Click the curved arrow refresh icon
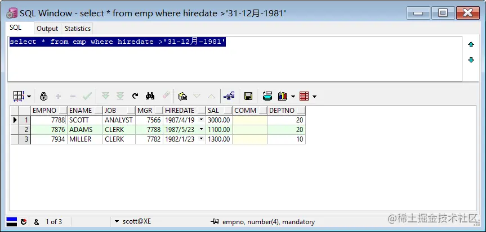The width and height of the screenshot is (486, 232). 135,96
